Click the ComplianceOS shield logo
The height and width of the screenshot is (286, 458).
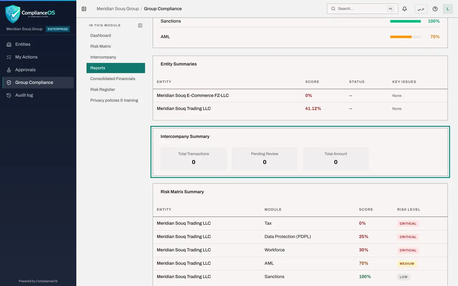[x=13, y=14]
